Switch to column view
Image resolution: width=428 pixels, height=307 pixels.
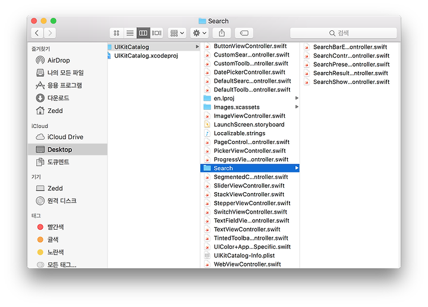tap(143, 33)
